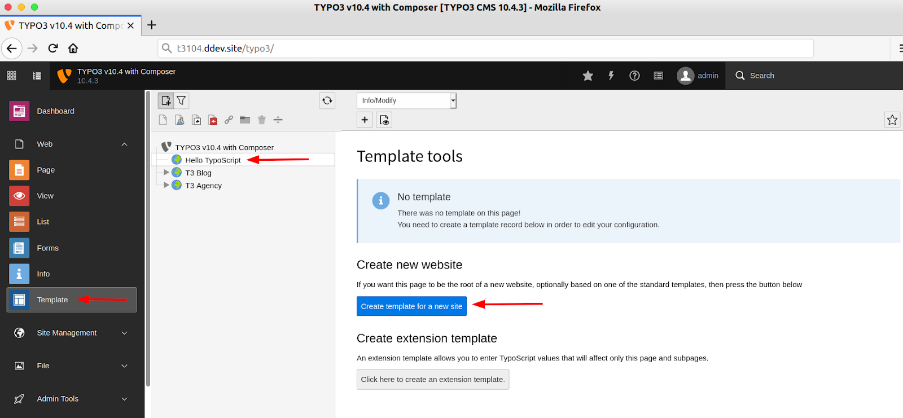Expand the T3 Blog tree node
903x418 pixels.
coord(166,172)
